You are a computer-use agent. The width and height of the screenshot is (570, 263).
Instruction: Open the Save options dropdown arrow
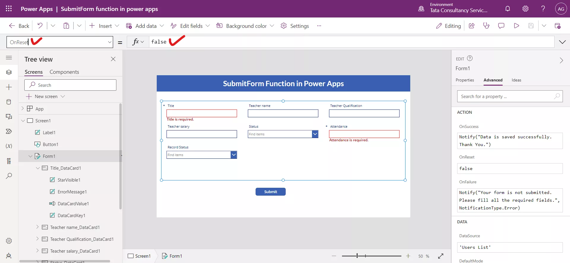(x=544, y=26)
